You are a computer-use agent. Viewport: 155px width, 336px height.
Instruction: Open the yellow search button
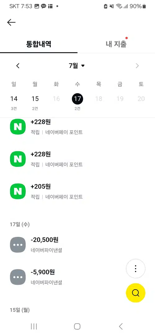pyautogui.click(x=135, y=293)
